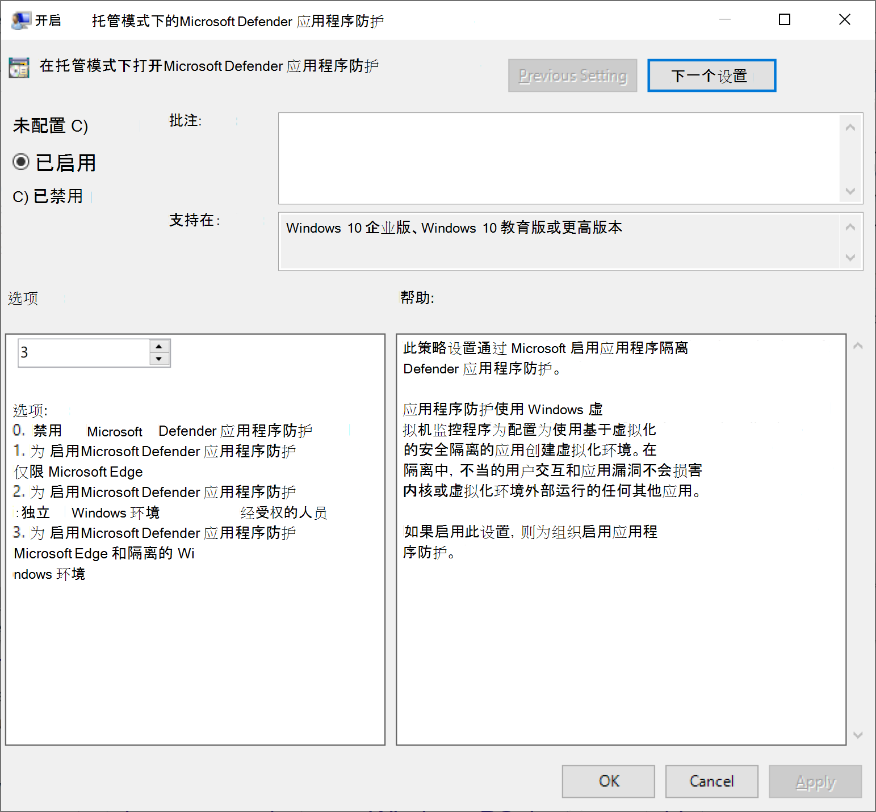This screenshot has width=876, height=812.
Task: Click the policy setting icon beside the heading
Action: pyautogui.click(x=19, y=68)
